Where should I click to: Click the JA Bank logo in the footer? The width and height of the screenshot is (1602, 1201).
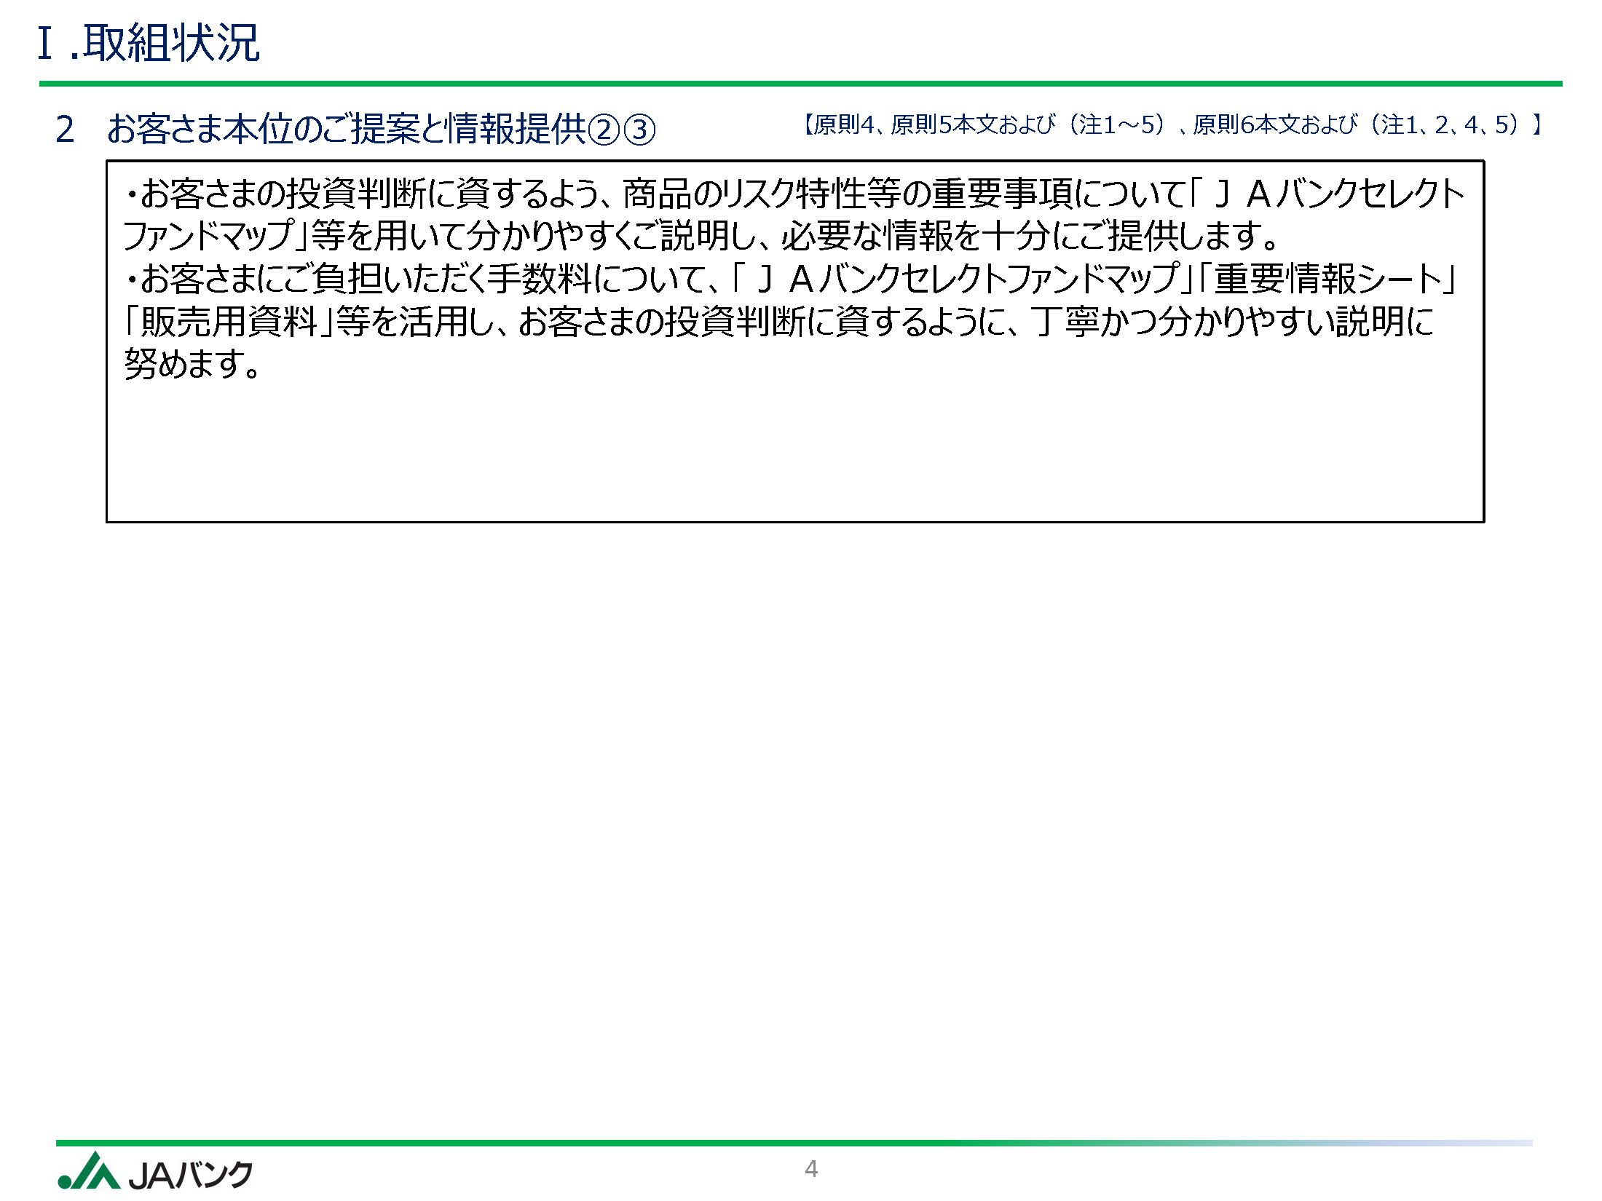tap(155, 1172)
